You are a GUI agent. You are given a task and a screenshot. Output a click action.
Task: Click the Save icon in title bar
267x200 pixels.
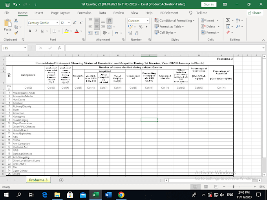coord(7,4)
